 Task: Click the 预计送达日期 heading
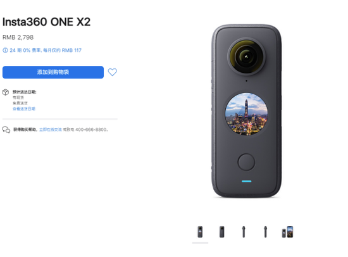point(25,92)
